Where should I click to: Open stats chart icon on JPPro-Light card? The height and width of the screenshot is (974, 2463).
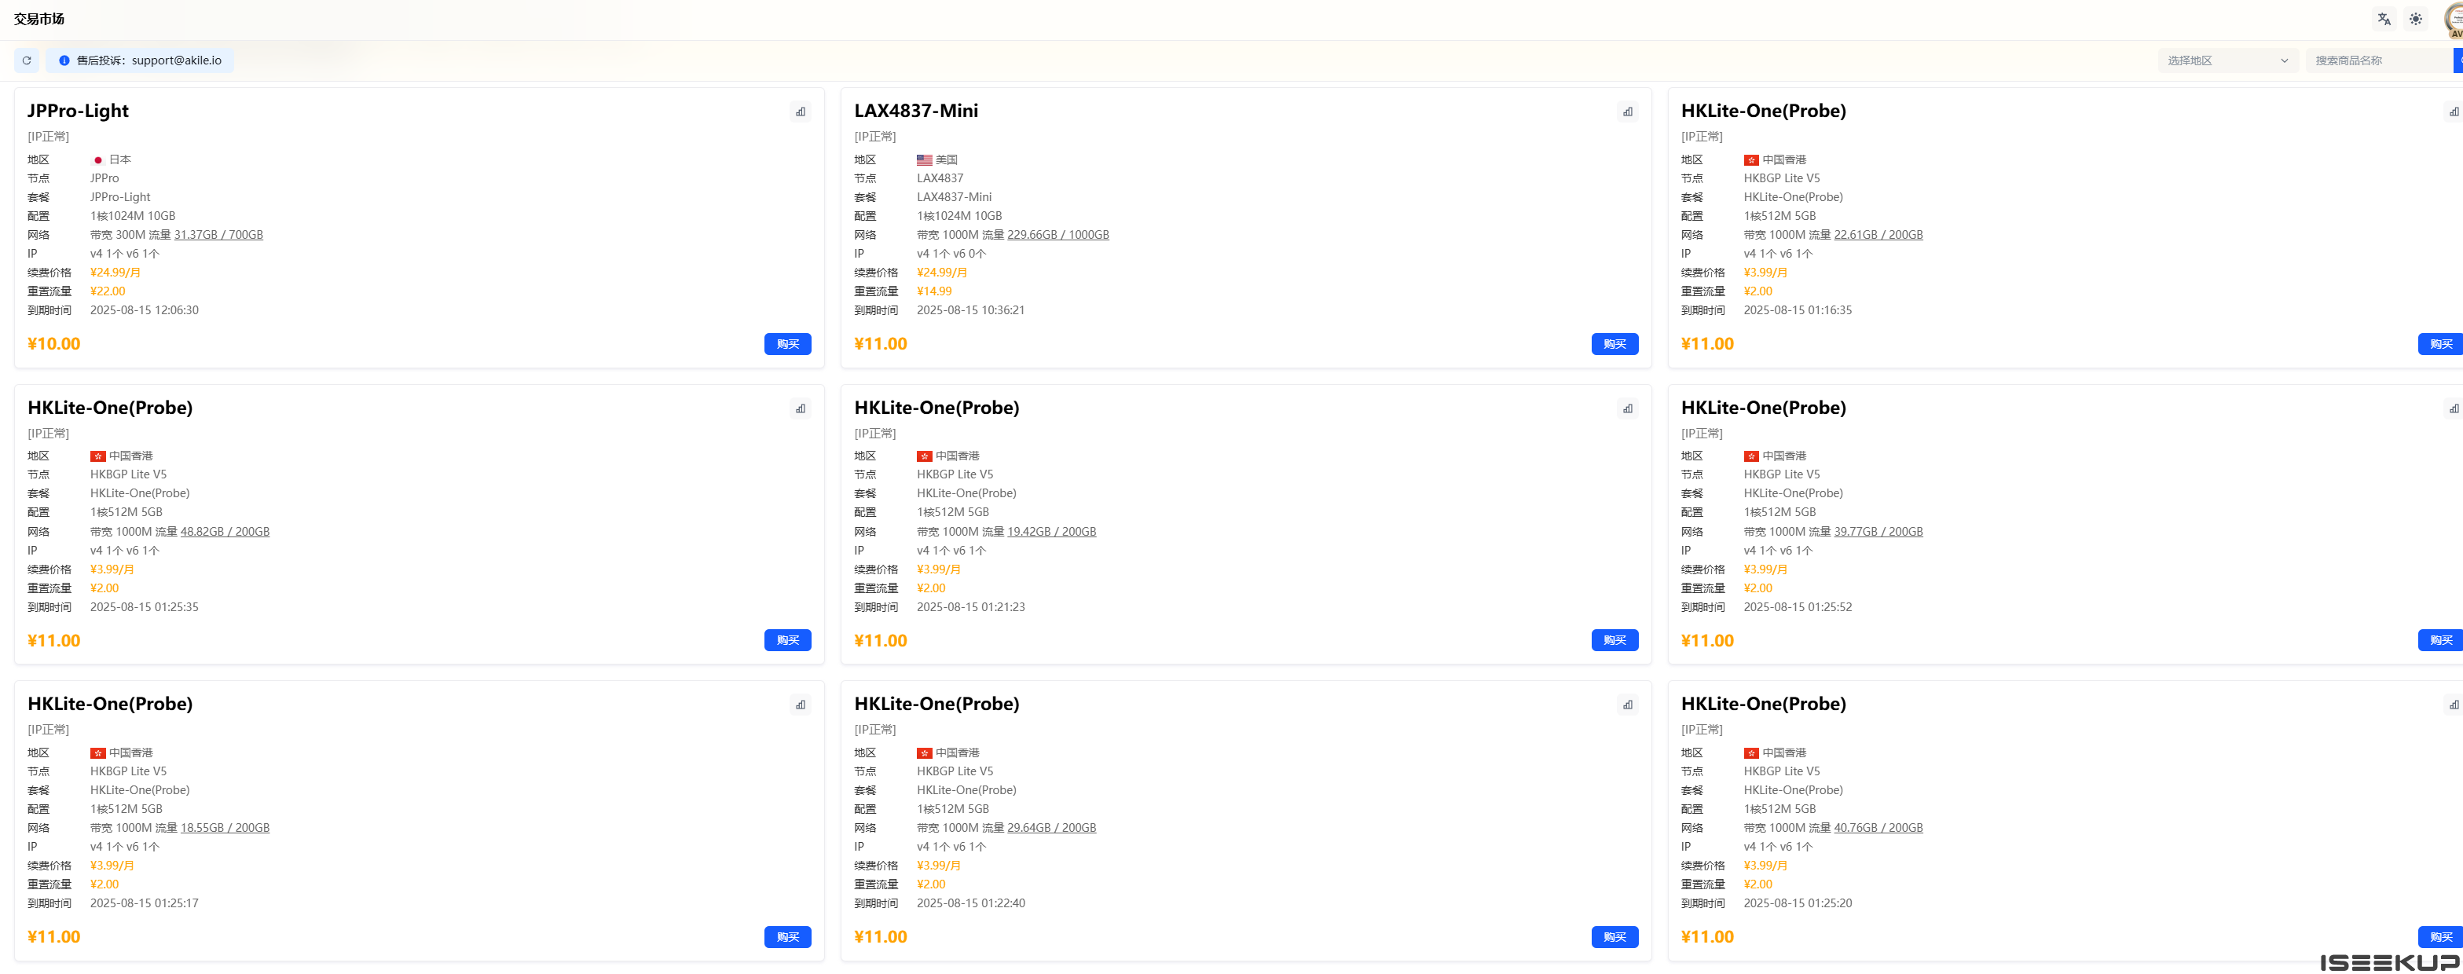[801, 112]
